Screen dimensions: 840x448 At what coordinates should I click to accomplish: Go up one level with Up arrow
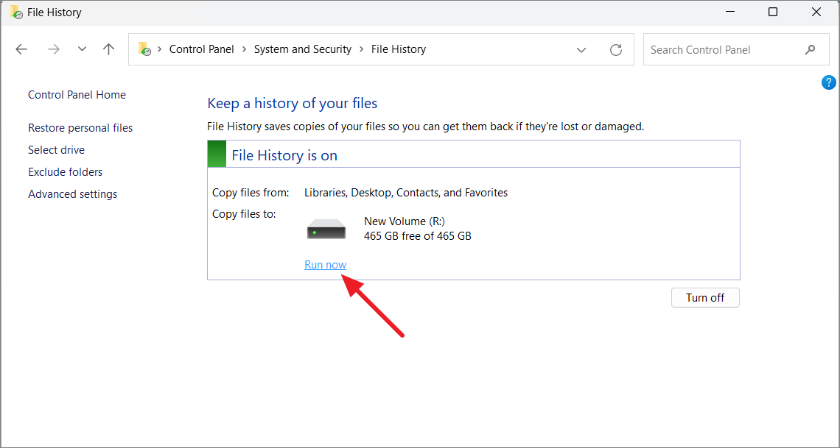[109, 49]
